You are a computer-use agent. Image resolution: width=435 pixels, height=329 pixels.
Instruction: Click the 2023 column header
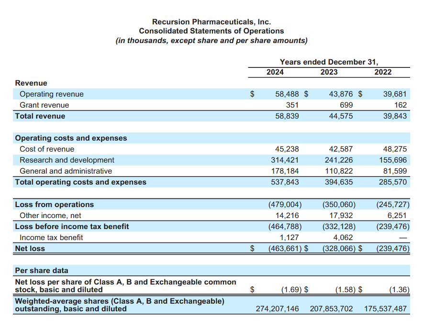329,72
